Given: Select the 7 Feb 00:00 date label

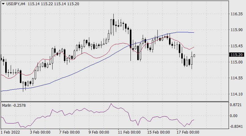Looking at the screenshot, I should coord(69,132).
